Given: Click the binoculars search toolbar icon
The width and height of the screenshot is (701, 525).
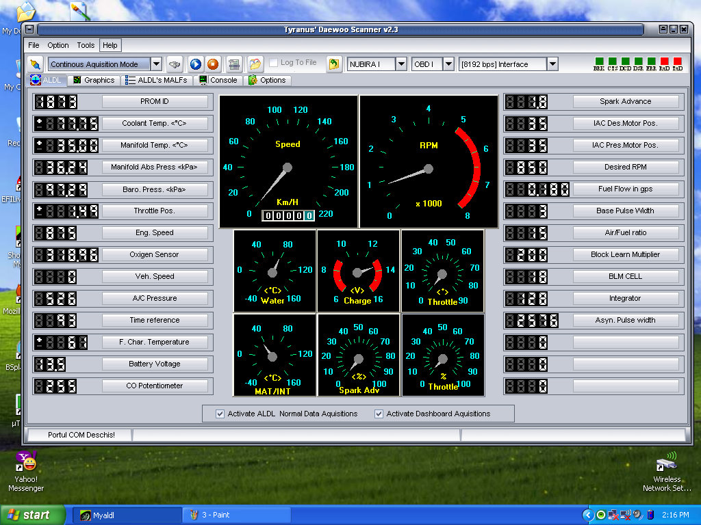Looking at the screenshot, I should click(x=175, y=64).
